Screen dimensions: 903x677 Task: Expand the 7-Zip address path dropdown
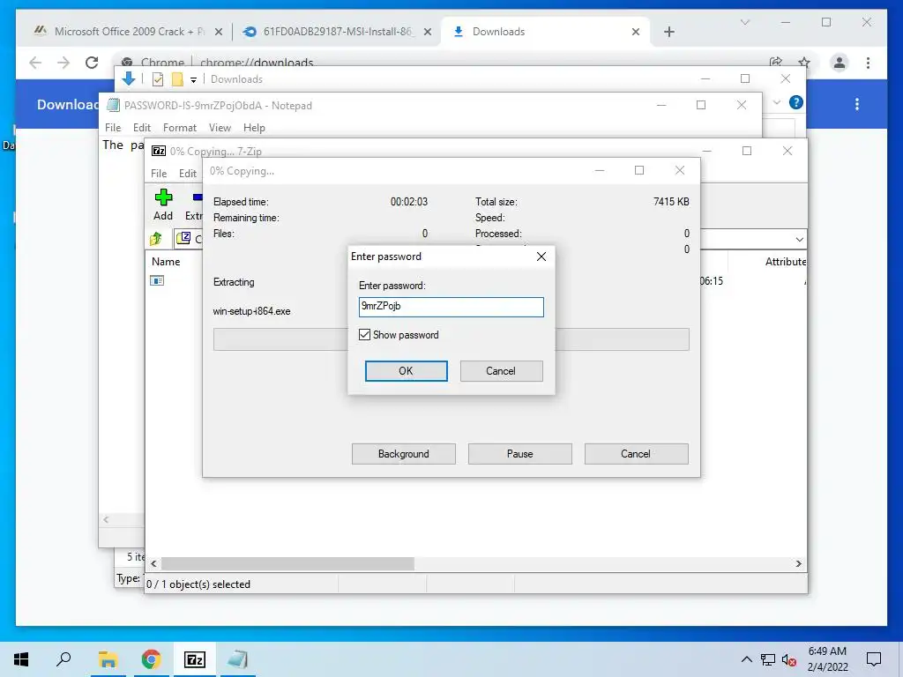(799, 239)
